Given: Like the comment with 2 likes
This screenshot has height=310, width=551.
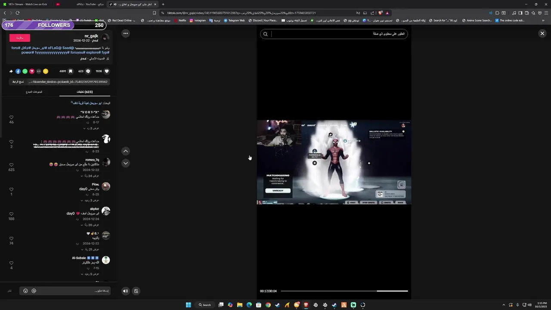Looking at the screenshot, I should (x=12, y=142).
